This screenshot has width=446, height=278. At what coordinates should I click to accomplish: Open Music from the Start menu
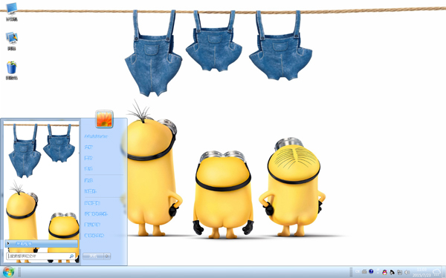pyautogui.click(x=88, y=169)
